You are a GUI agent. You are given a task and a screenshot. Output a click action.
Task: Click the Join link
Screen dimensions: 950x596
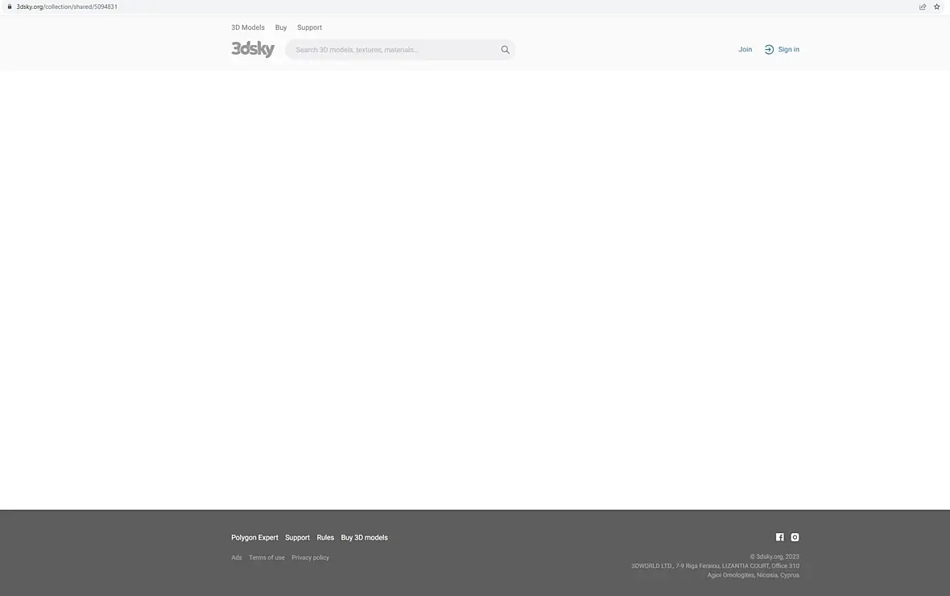tap(745, 50)
